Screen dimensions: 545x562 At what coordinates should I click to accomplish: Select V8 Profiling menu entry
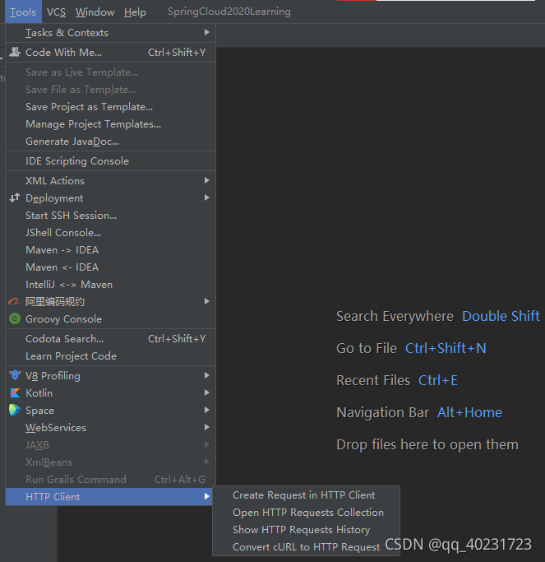110,375
